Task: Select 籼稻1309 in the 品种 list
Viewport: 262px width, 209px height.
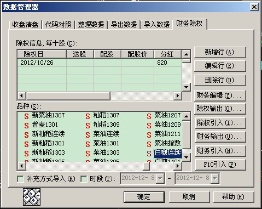Action: pyautogui.click(x=107, y=125)
